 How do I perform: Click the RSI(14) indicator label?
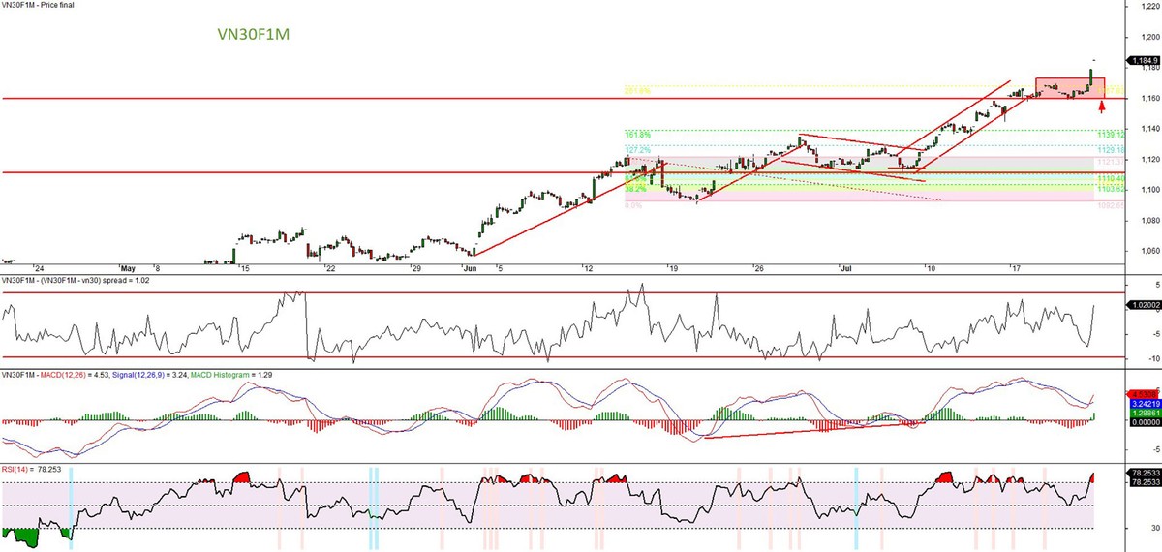point(15,468)
